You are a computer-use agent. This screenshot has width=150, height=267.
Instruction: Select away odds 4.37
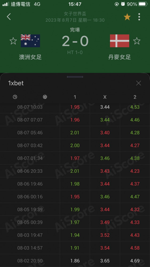(x=135, y=184)
